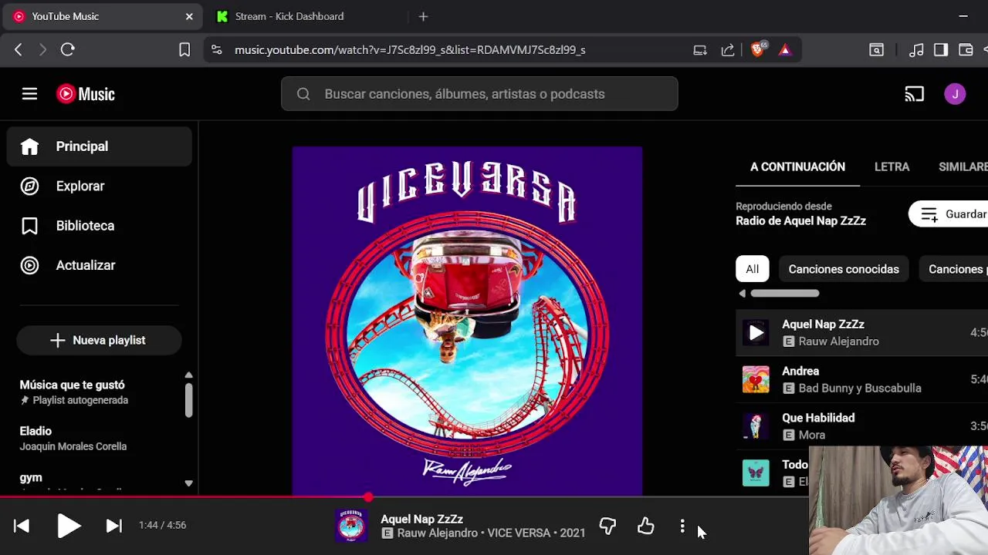The image size is (988, 555).
Task: Go back in browser history
Action: pos(19,49)
